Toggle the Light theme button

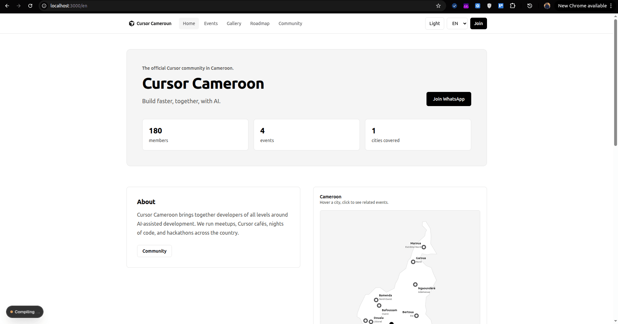point(435,23)
